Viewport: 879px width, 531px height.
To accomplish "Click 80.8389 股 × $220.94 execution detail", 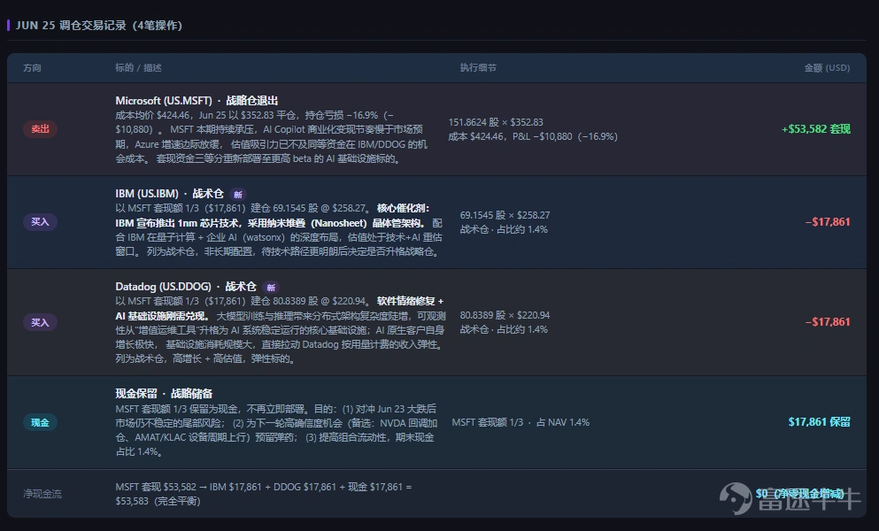I will tap(505, 315).
